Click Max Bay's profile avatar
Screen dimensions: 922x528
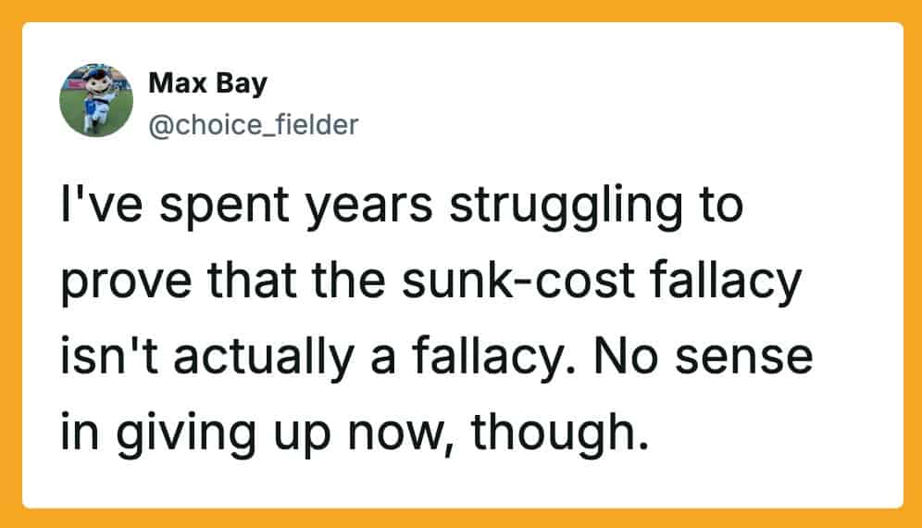(x=96, y=100)
